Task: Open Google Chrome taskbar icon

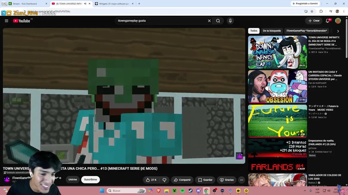Action: [x=206, y=191]
